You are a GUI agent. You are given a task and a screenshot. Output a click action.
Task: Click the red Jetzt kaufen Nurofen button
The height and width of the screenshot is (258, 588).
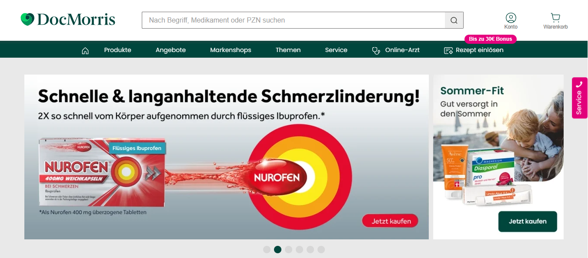pos(390,221)
